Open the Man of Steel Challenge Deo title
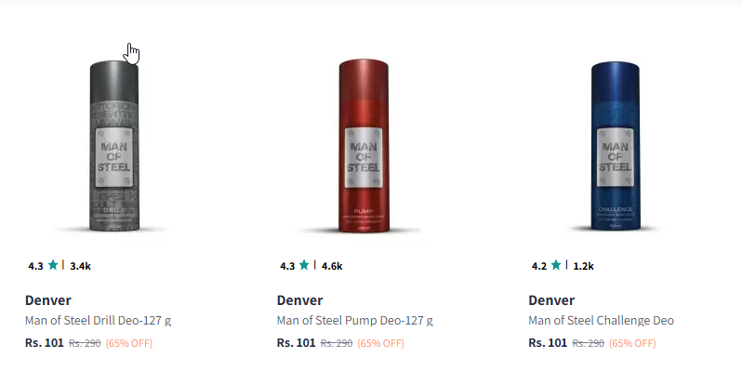Image resolution: width=742 pixels, height=385 pixels. pos(601,321)
